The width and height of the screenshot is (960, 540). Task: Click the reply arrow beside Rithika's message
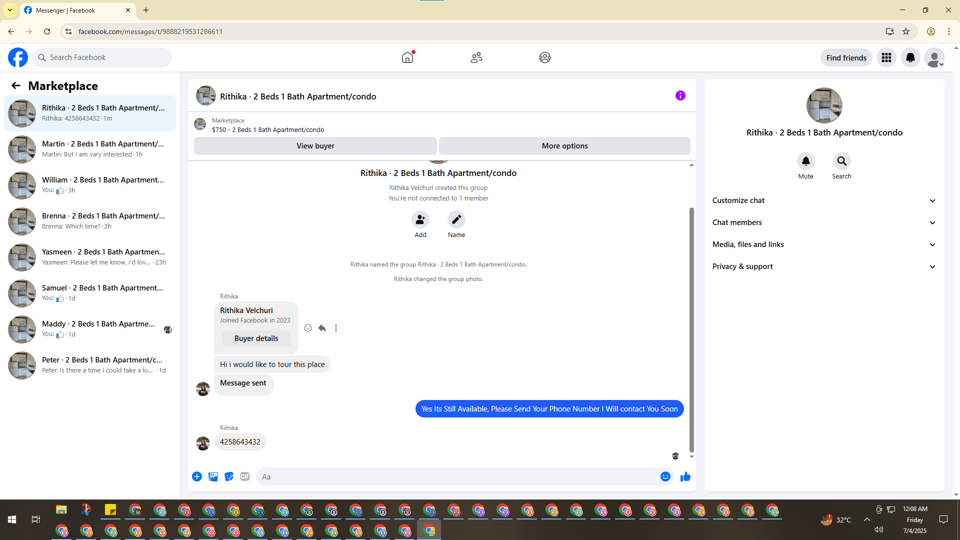point(322,328)
